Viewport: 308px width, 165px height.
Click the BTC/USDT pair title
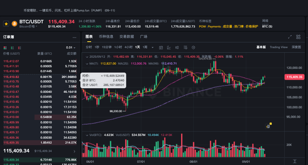click(31, 21)
